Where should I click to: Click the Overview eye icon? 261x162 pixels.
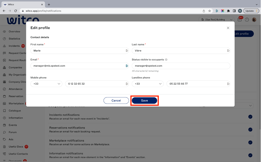(x=5, y=32)
